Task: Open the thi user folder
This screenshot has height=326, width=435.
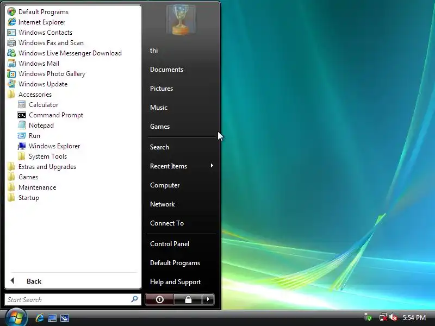Action: pos(154,51)
